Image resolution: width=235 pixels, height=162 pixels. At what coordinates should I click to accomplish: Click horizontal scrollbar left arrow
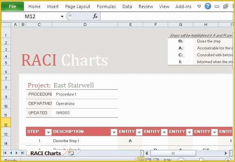pos(147,153)
